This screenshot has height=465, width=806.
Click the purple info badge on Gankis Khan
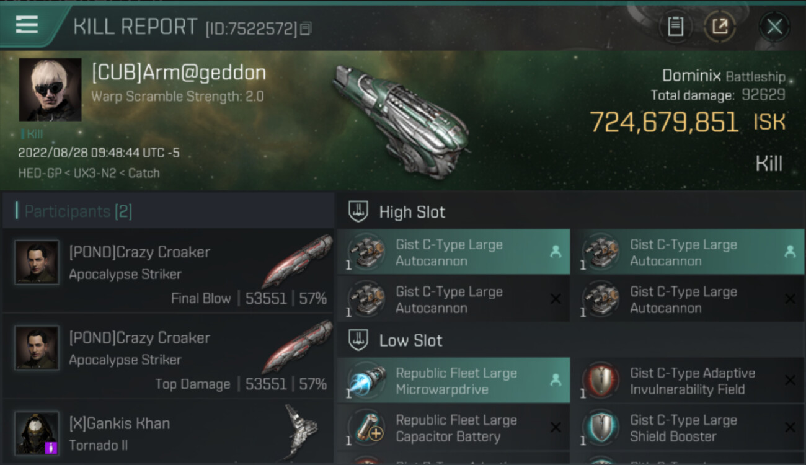(51, 448)
